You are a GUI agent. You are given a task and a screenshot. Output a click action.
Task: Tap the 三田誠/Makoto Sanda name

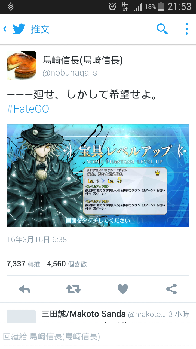click(84, 314)
